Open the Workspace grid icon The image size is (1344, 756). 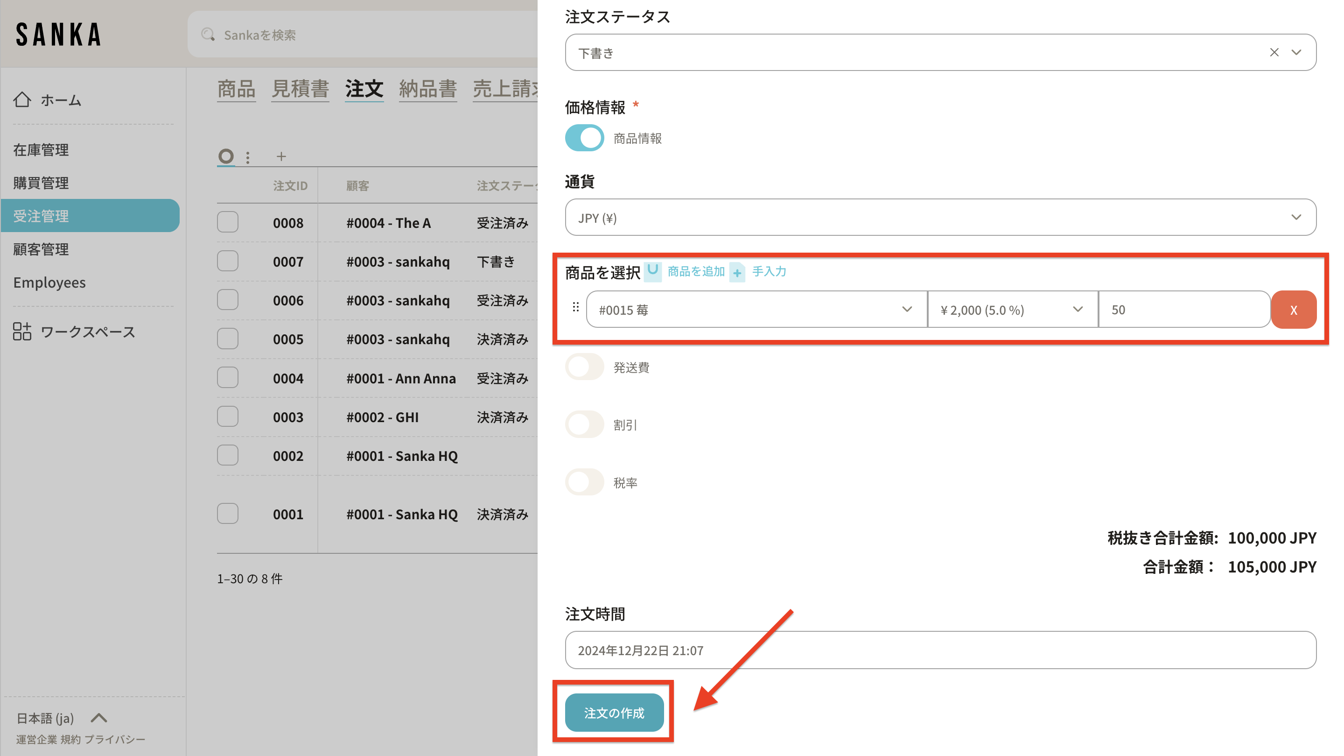(x=22, y=332)
